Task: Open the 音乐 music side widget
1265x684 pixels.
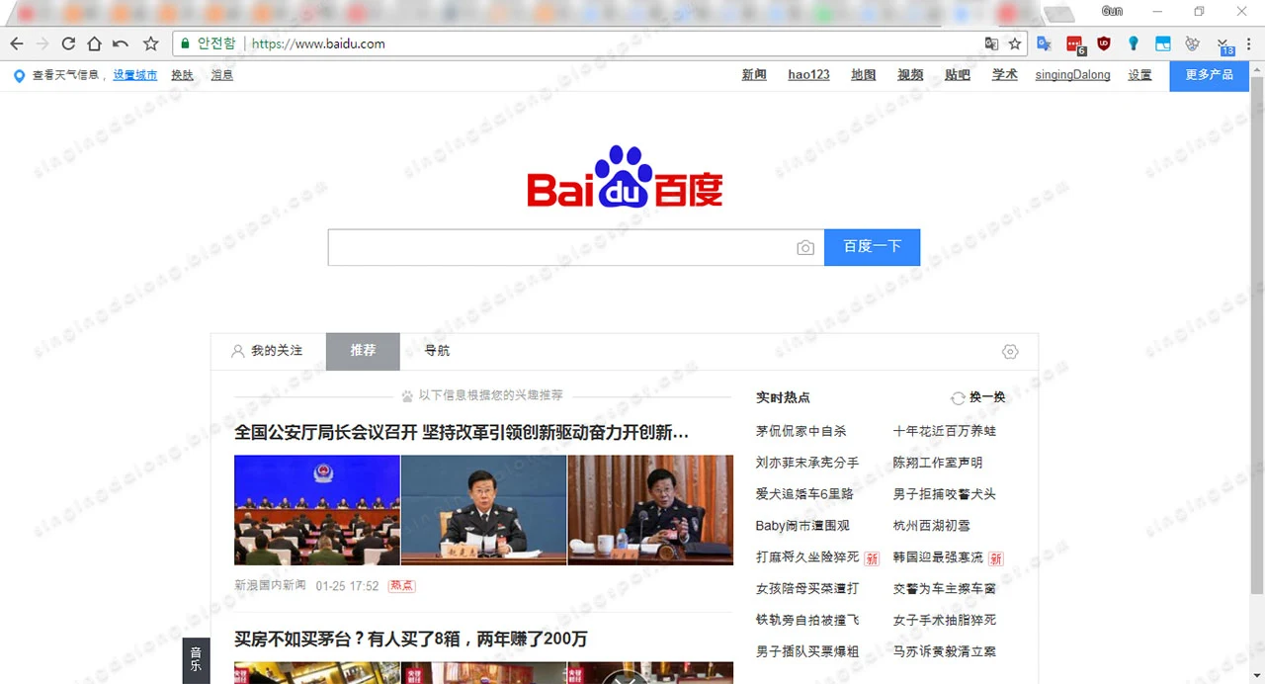Action: coord(196,659)
